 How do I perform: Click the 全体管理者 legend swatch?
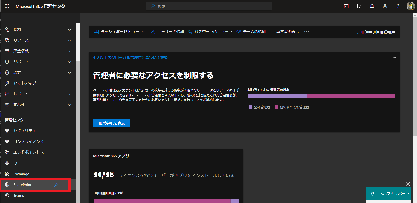(250, 107)
